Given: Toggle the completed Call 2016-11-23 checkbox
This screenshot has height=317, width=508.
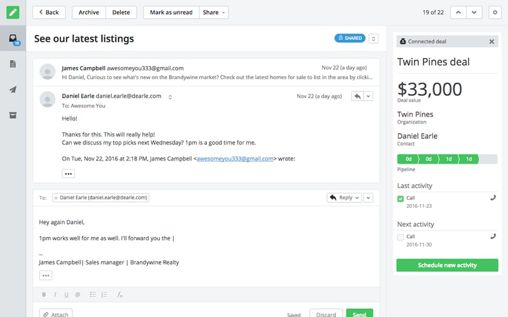Looking at the screenshot, I should pos(401,198).
